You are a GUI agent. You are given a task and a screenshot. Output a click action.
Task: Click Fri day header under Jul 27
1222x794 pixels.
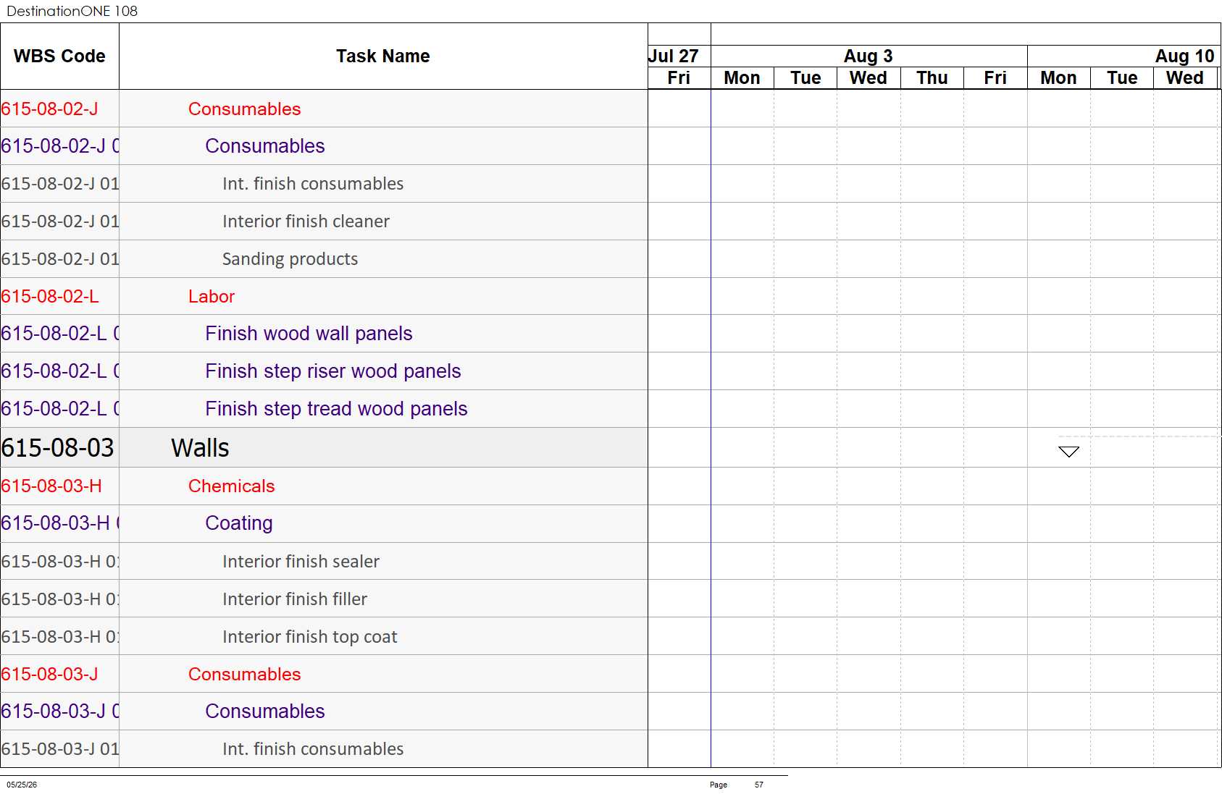(x=679, y=78)
